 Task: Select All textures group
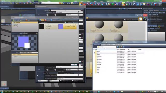click(x=25, y=22)
